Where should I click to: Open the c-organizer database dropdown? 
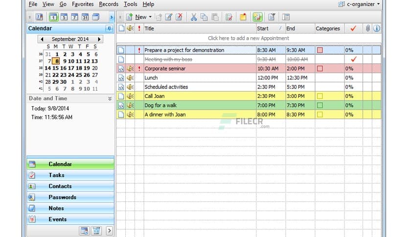tap(359, 4)
